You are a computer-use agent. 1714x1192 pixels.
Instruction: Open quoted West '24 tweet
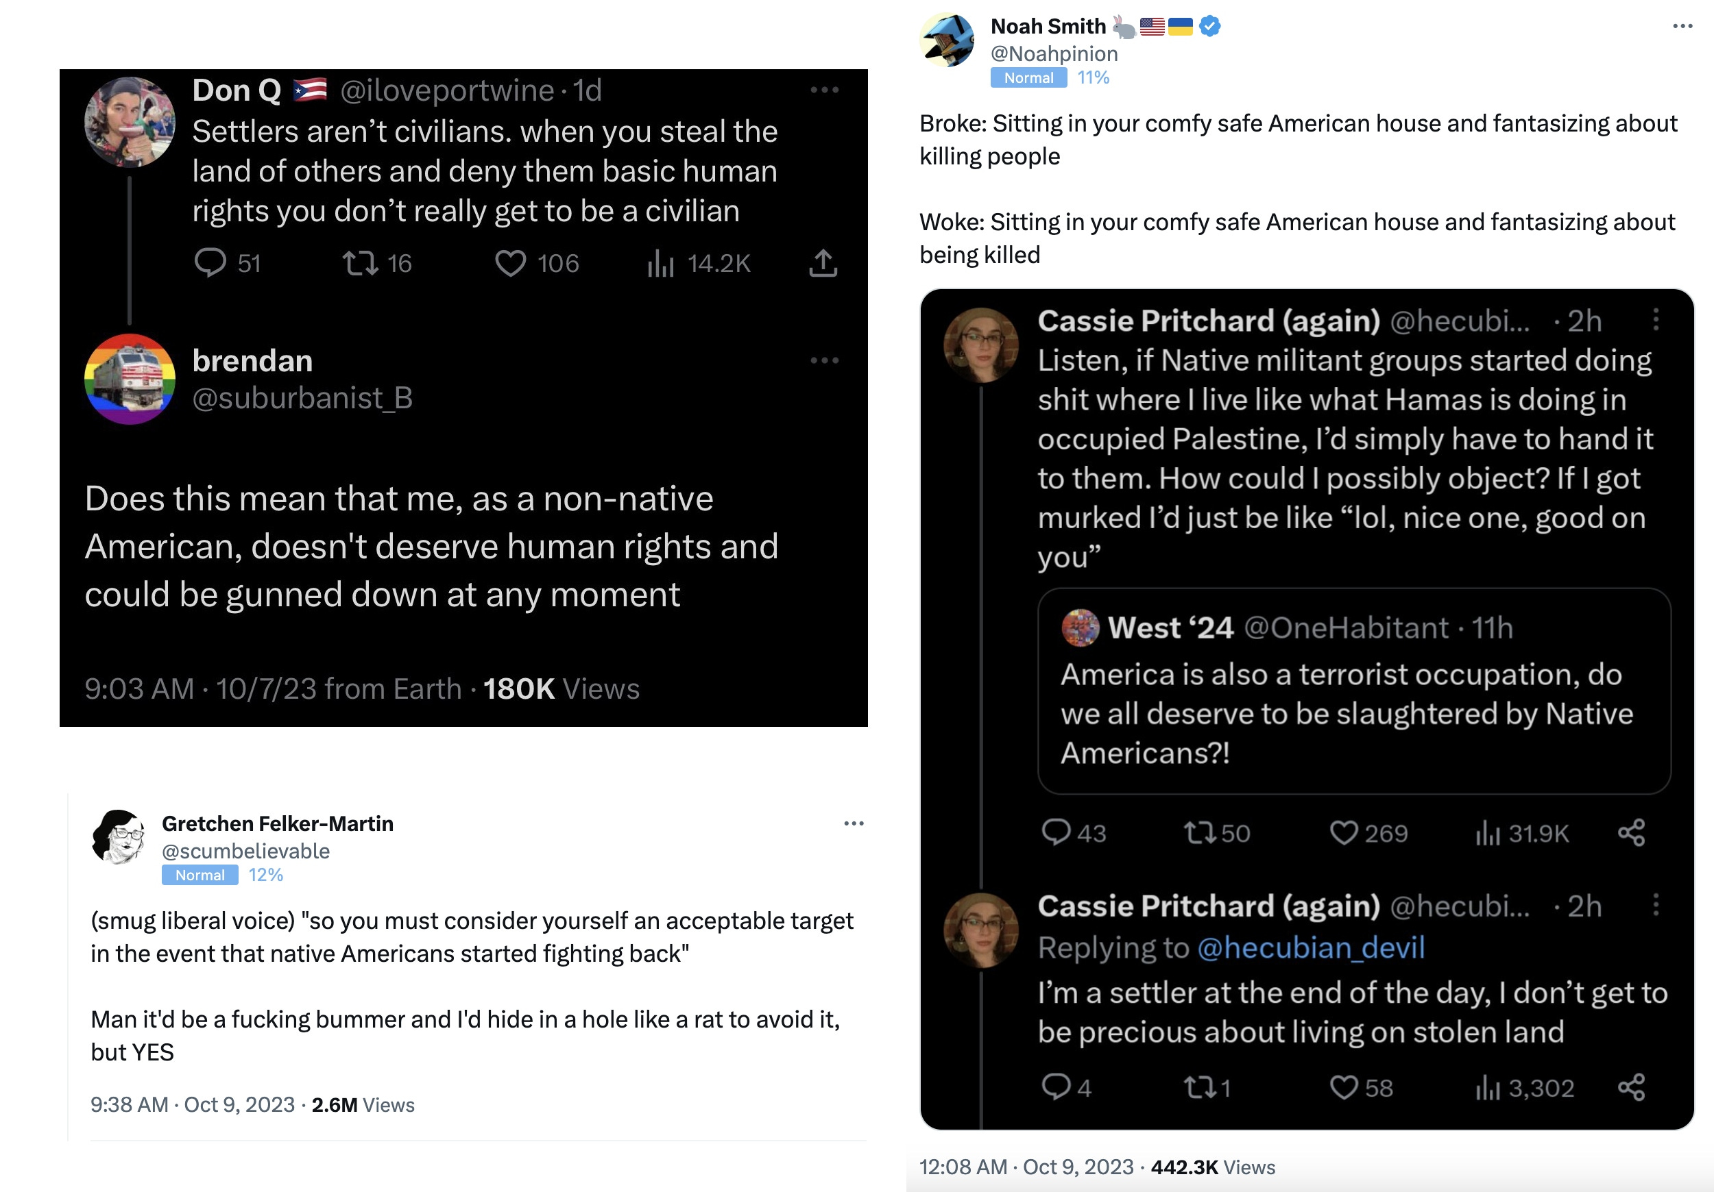tap(1353, 691)
